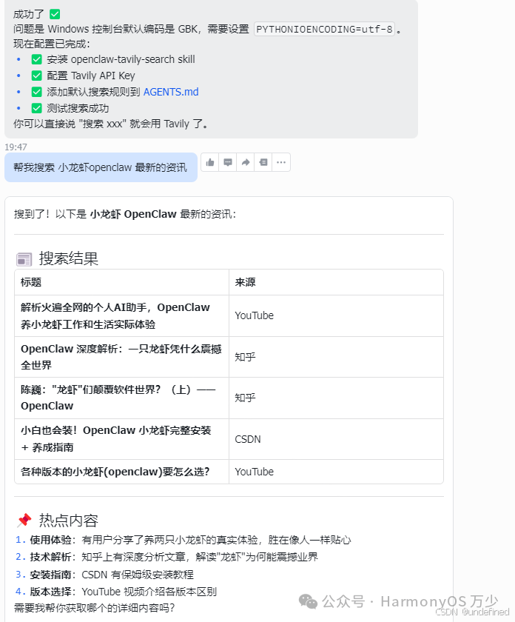
Task: Click the newspaper icon before 搜索结果
Action: coord(24,259)
